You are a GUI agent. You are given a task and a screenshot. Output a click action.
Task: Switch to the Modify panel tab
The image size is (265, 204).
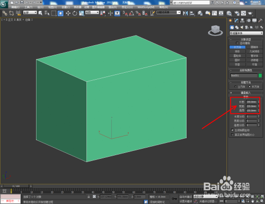(236, 21)
